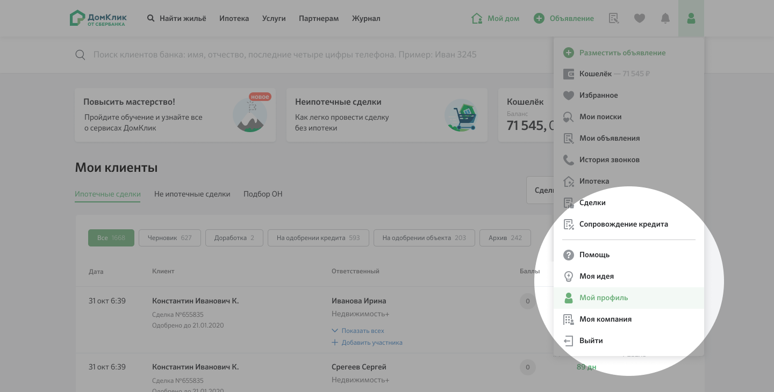Click Добавить участника link
Image resolution: width=774 pixels, height=392 pixels.
pos(367,343)
